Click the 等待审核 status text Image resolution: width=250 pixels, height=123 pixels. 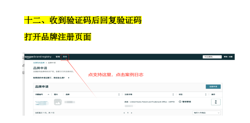click(186, 102)
